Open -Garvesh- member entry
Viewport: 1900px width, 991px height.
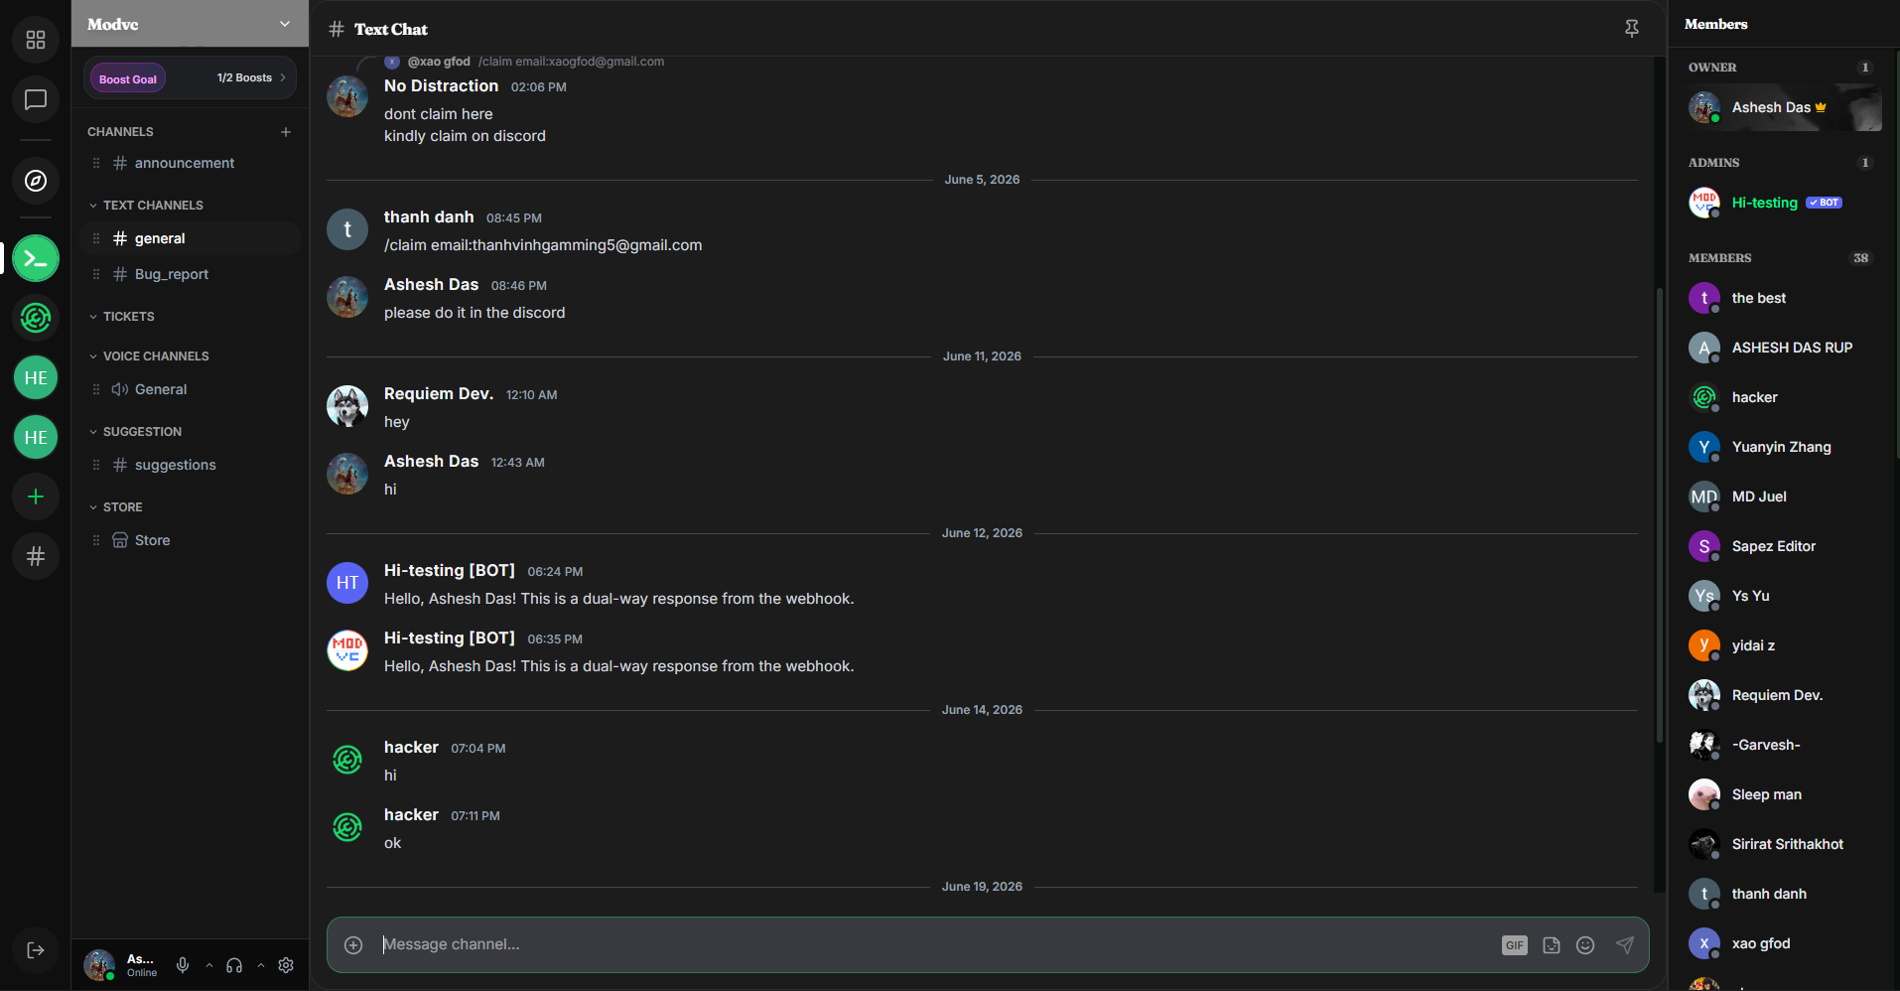(x=1784, y=745)
